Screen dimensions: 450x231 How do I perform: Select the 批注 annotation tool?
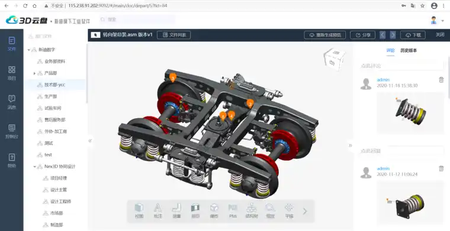coord(157,211)
